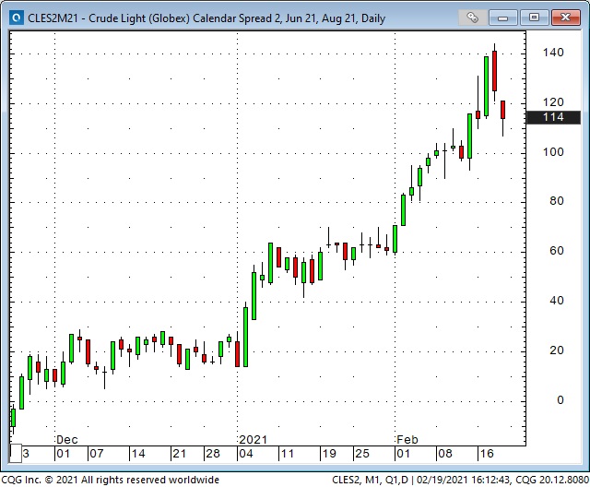Screen dimensions: 590x487
Task: Click the 0 price axis label
Action: pyautogui.click(x=560, y=400)
